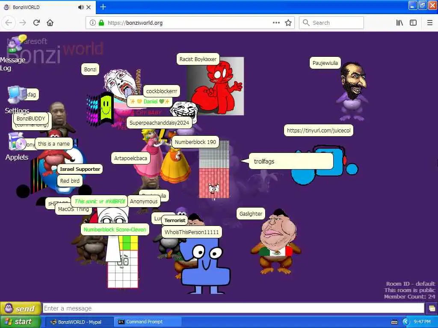The image size is (438, 328).
Task: Click the Anonymous name tag
Action: point(144,202)
